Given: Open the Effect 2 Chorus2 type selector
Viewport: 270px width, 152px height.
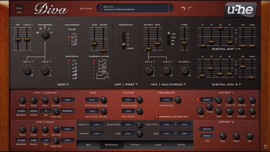Looking at the screenshot, I should [x=207, y=129].
